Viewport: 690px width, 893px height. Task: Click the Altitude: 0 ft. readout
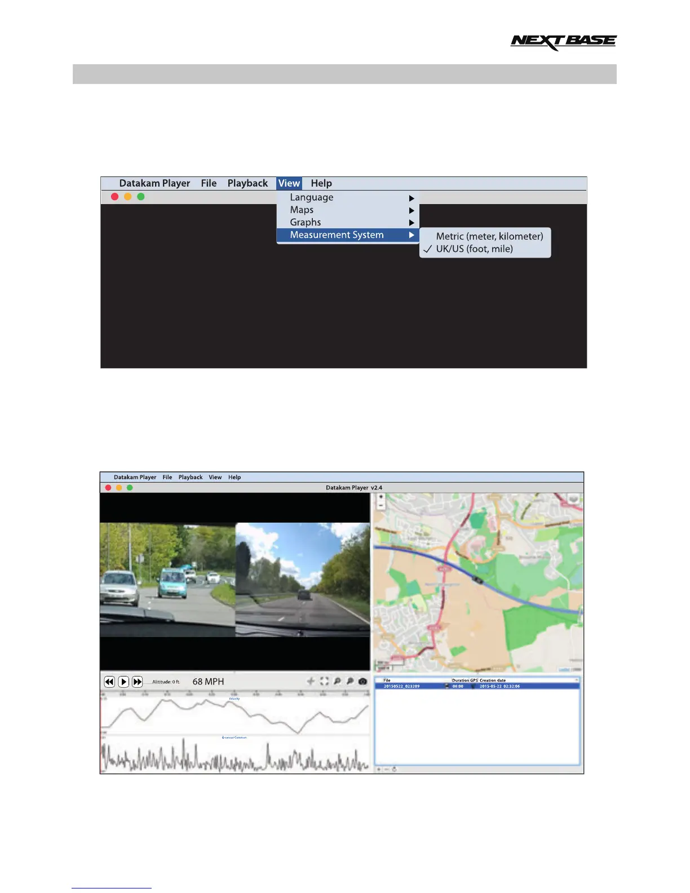click(166, 682)
